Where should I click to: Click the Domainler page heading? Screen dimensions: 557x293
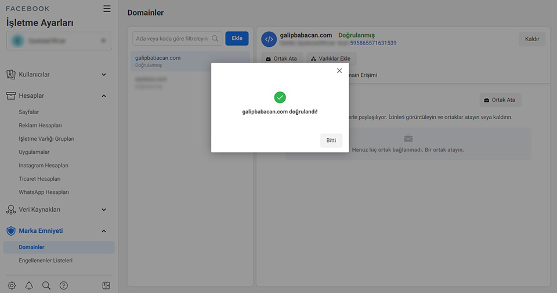[x=146, y=13]
